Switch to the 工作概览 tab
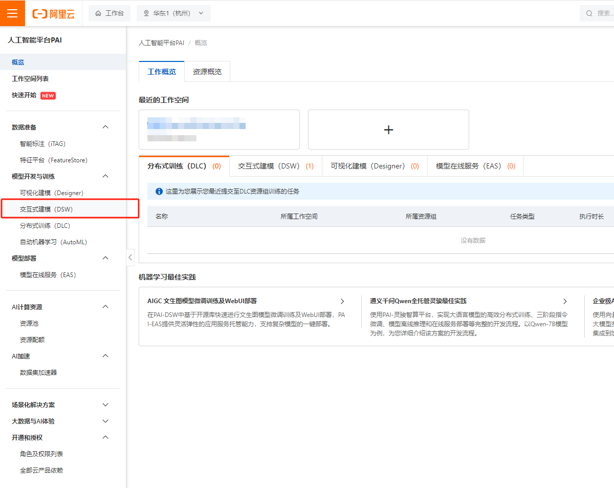The image size is (614, 488). tap(162, 72)
